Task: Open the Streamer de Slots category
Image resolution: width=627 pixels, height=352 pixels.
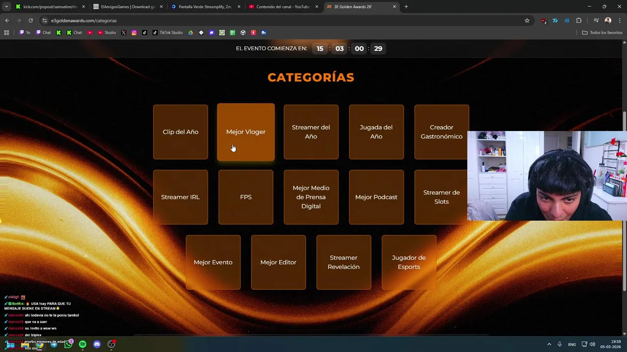Action: coord(441,197)
